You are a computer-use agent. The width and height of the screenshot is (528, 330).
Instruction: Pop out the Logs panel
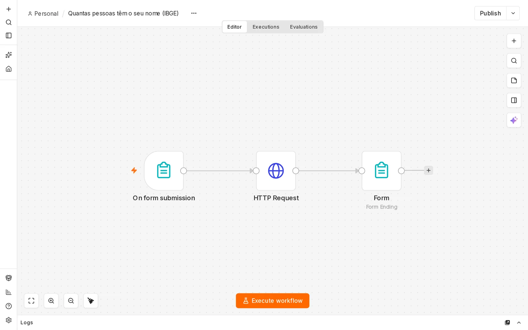507,322
